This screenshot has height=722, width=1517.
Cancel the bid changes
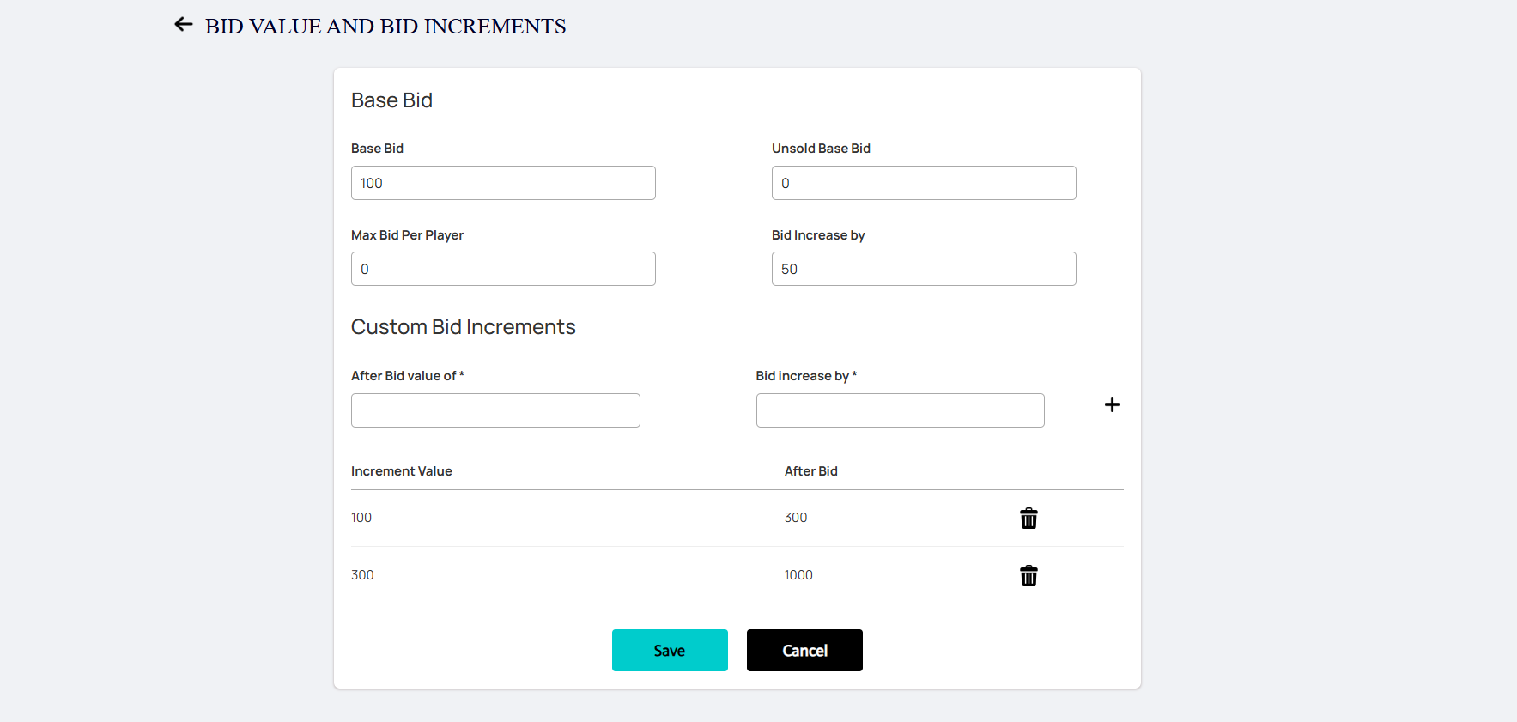click(804, 651)
